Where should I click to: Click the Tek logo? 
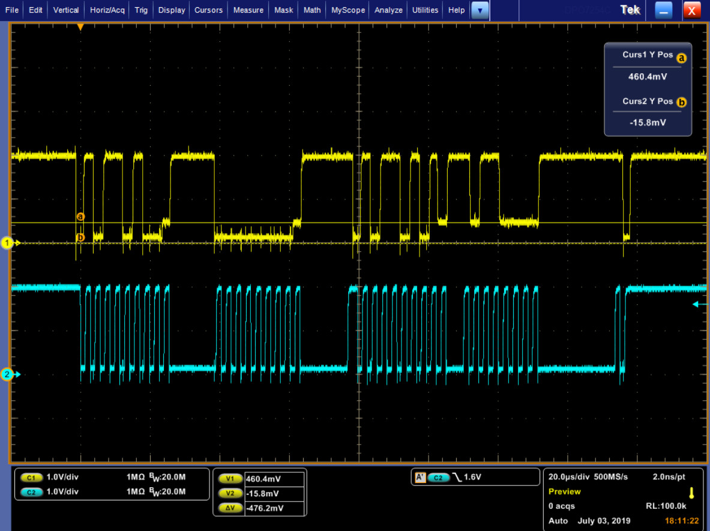[x=630, y=10]
